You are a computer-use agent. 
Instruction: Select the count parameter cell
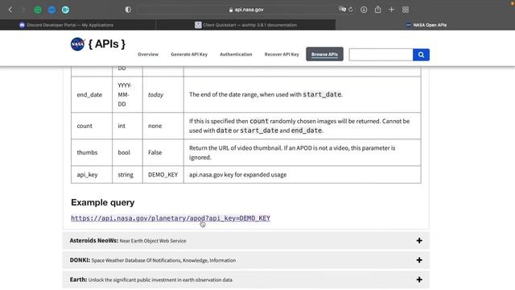pos(92,126)
